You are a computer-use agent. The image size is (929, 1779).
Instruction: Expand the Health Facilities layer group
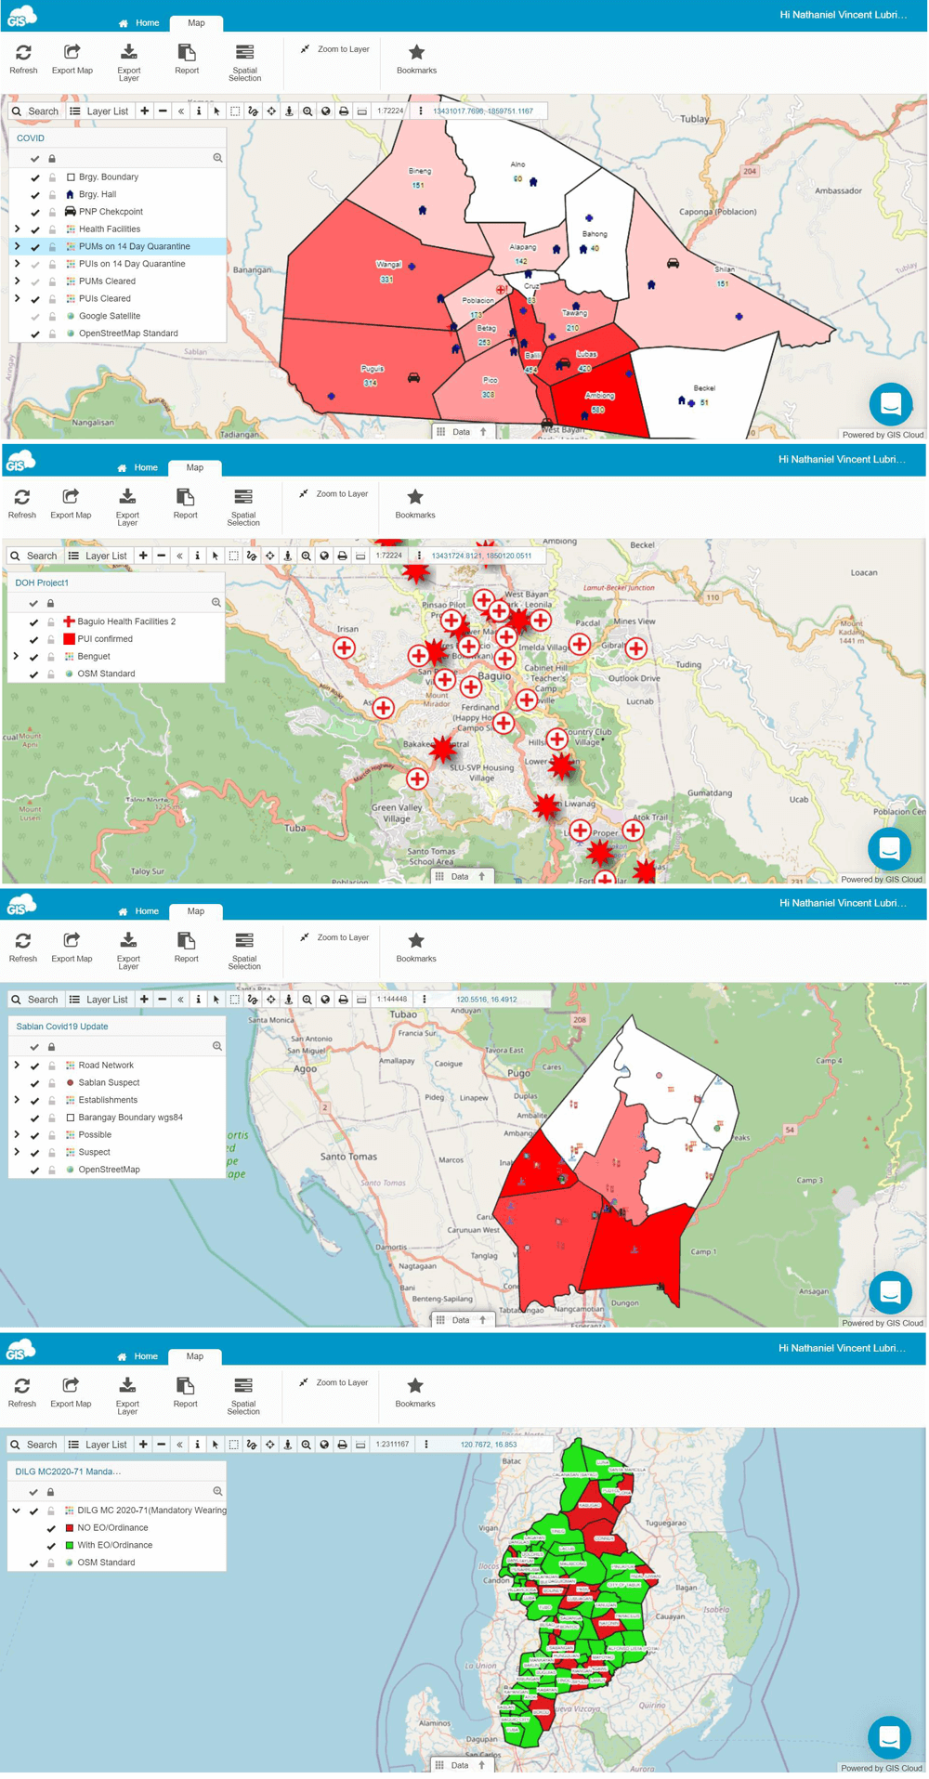[17, 229]
